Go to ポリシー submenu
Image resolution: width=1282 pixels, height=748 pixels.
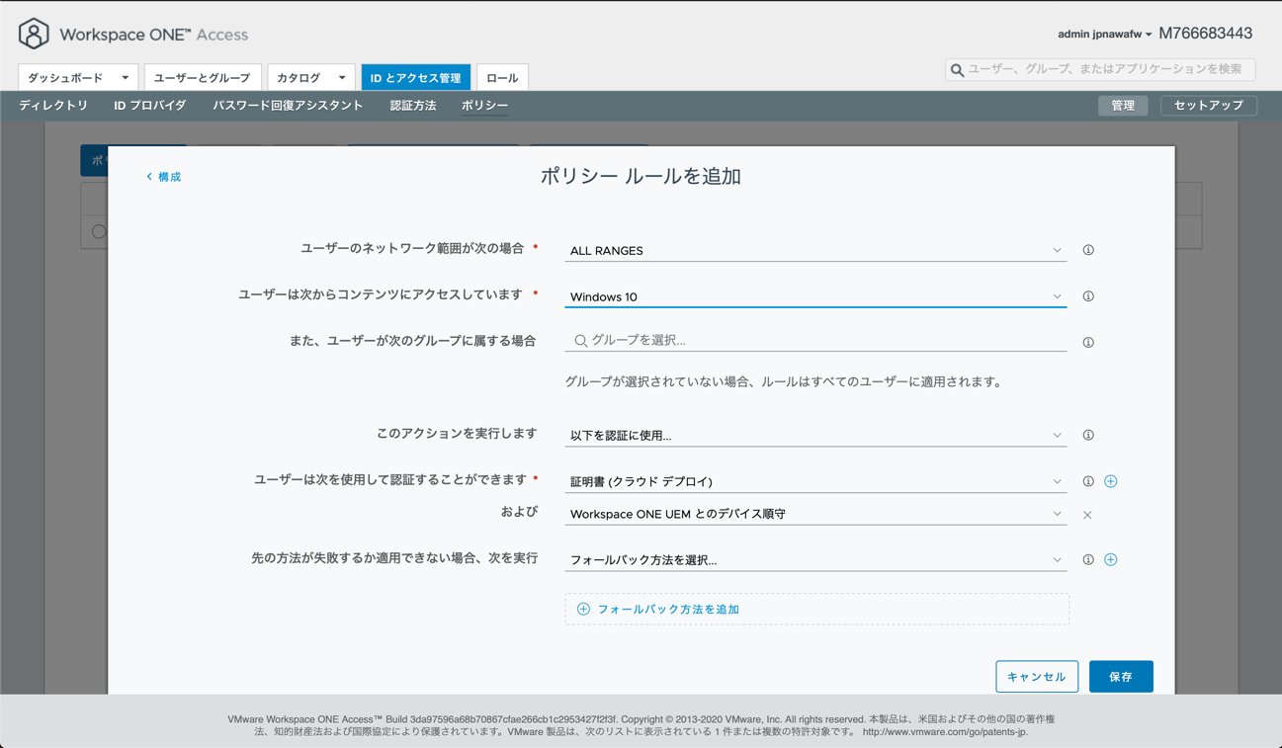coord(485,106)
